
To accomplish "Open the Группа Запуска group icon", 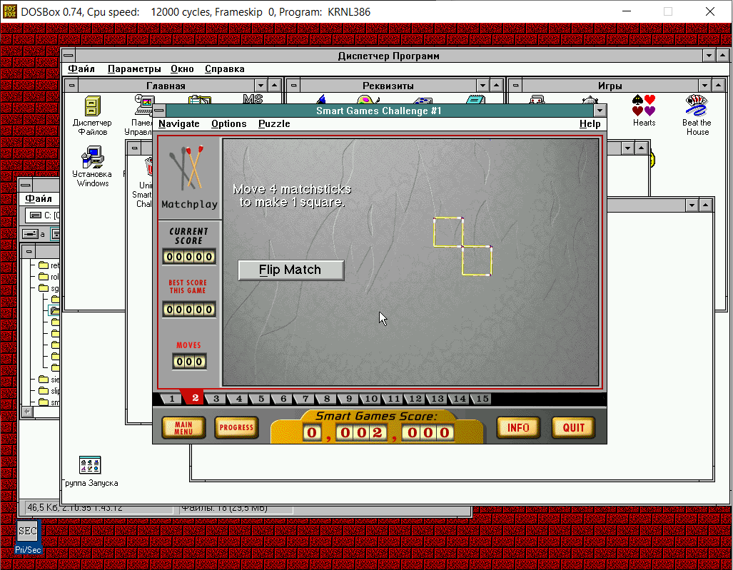I will pos(90,466).
